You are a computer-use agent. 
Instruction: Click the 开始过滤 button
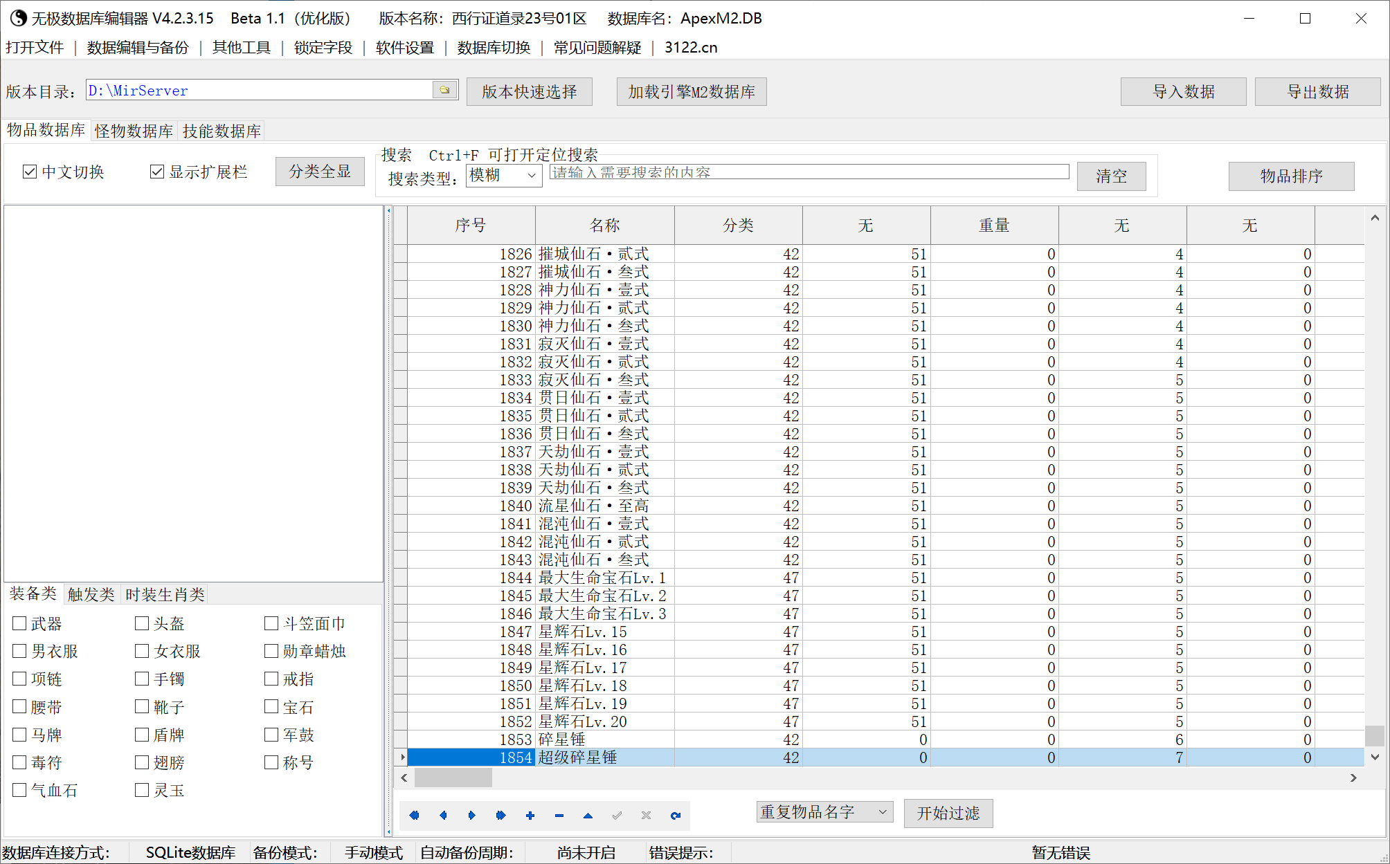[x=948, y=814]
